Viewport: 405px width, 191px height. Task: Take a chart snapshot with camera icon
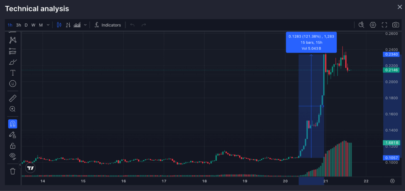point(396,25)
